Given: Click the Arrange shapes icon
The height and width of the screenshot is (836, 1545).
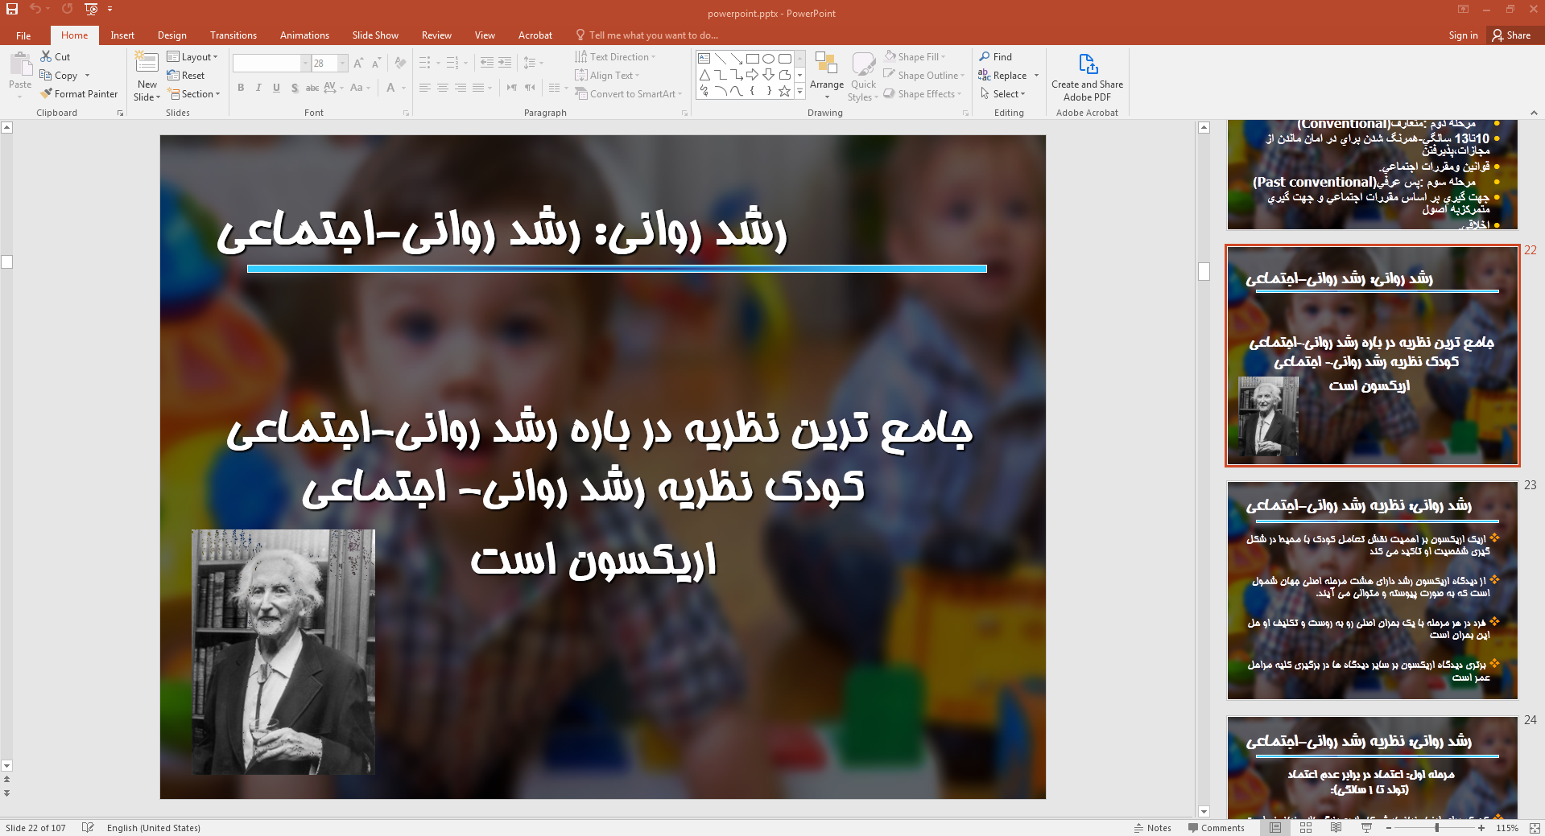Looking at the screenshot, I should click(826, 64).
